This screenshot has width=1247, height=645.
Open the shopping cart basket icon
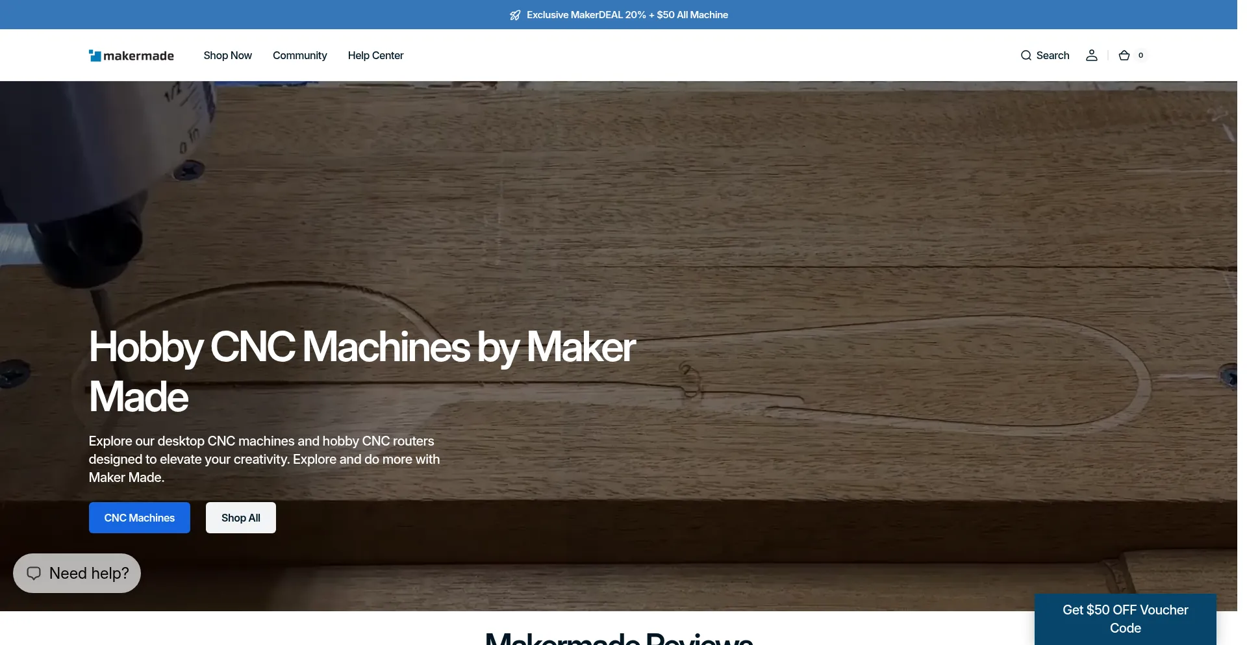click(1124, 56)
